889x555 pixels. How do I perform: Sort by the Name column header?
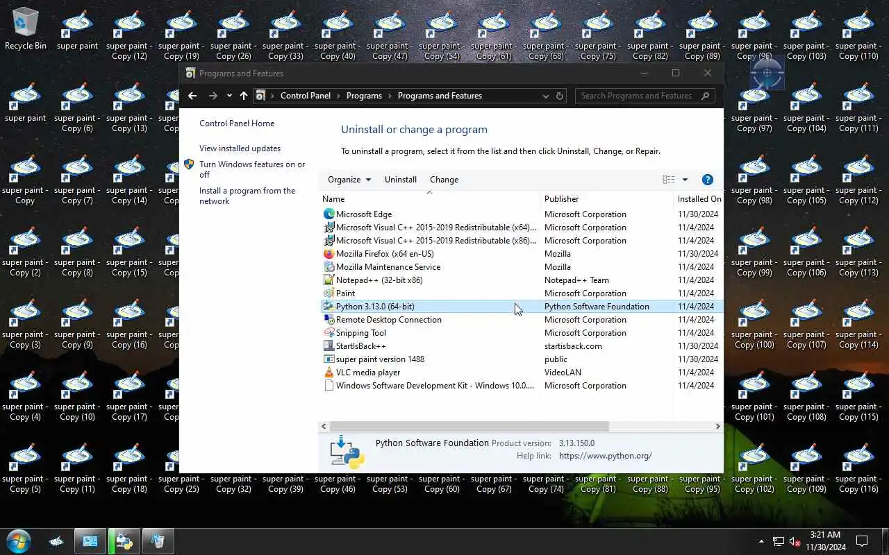coord(429,199)
